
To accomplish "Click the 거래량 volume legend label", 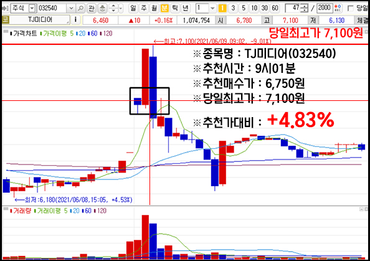I will tap(21, 211).
